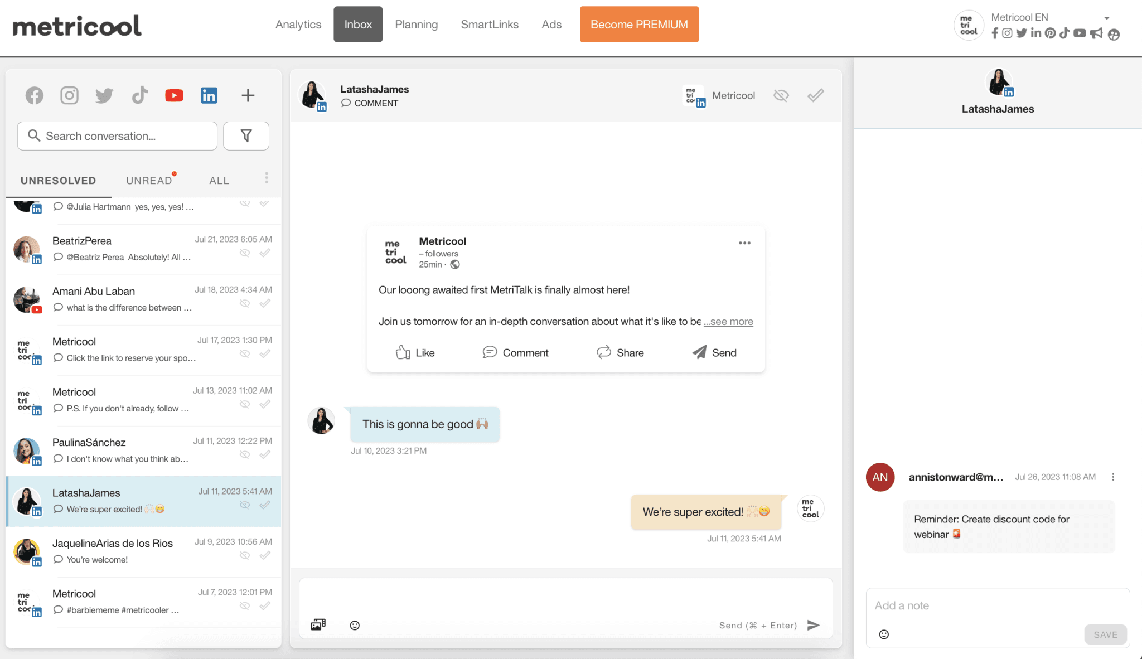Image resolution: width=1142 pixels, height=659 pixels.
Task: Select the Facebook network filter icon
Action: pyautogui.click(x=34, y=95)
